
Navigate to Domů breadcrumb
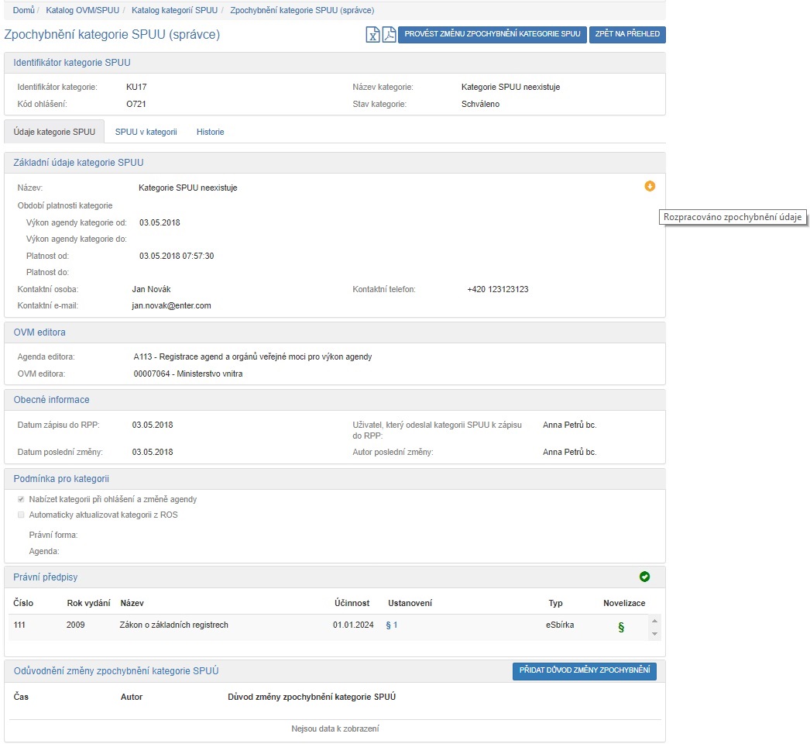point(23,10)
